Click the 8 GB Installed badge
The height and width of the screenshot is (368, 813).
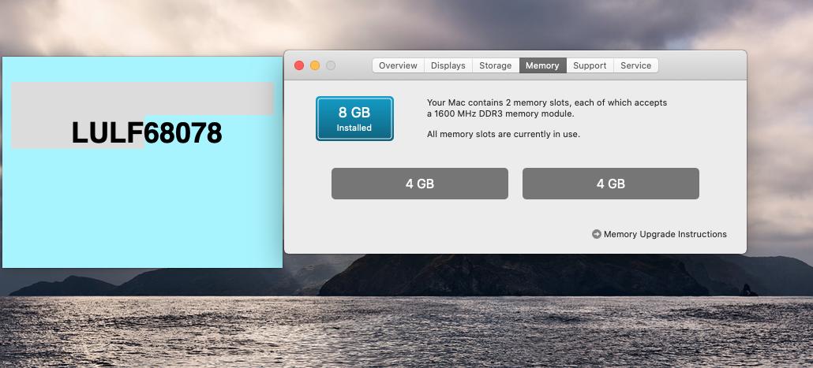pos(354,118)
